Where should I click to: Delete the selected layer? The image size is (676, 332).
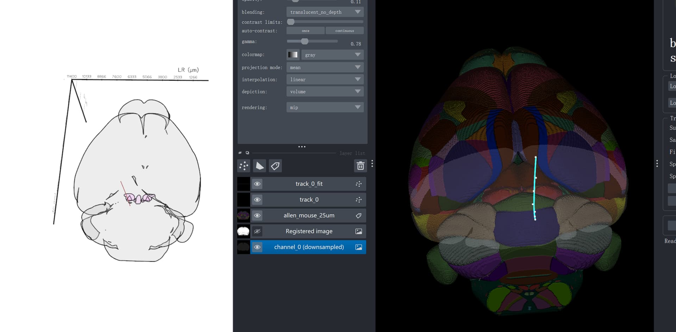pos(360,166)
